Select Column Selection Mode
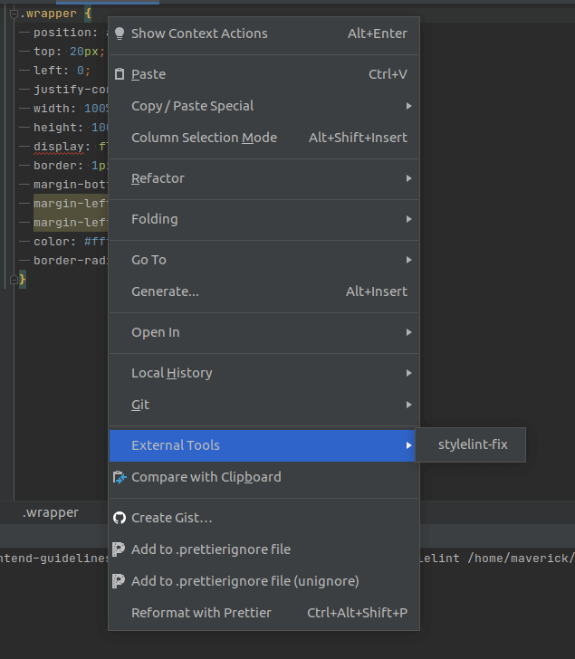 coord(204,138)
